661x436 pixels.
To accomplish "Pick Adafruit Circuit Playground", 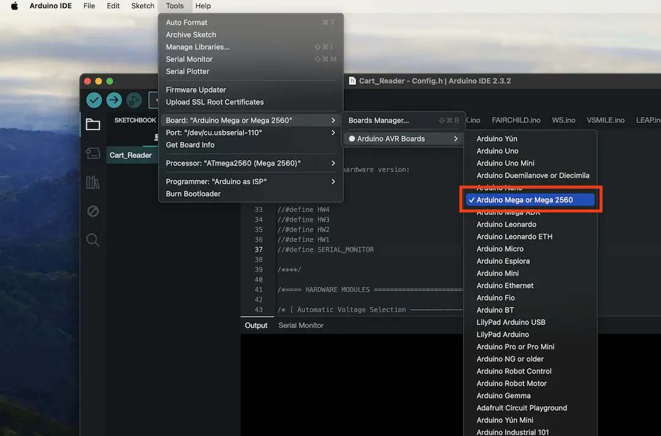I will point(530,408).
